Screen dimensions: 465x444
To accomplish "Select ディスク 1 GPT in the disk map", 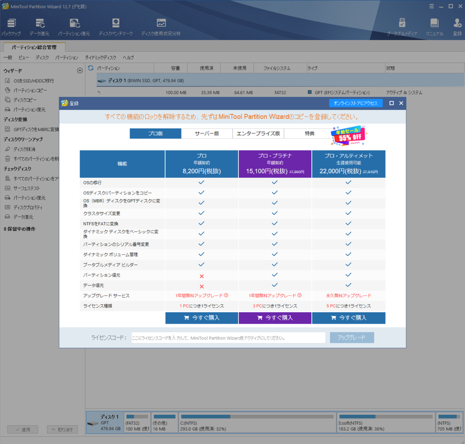I will pyautogui.click(x=105, y=423).
